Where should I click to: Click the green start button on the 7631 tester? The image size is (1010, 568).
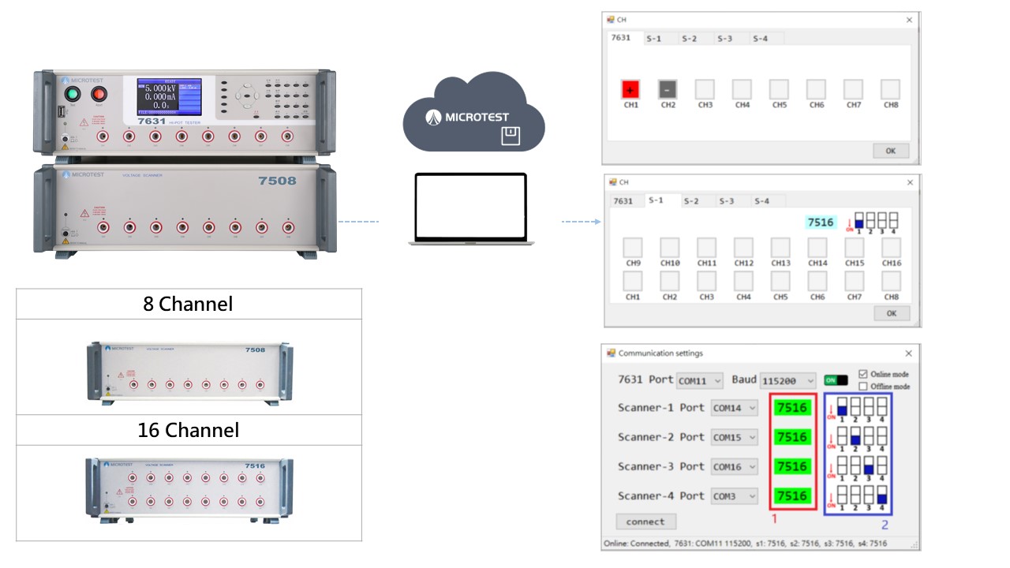73,95
